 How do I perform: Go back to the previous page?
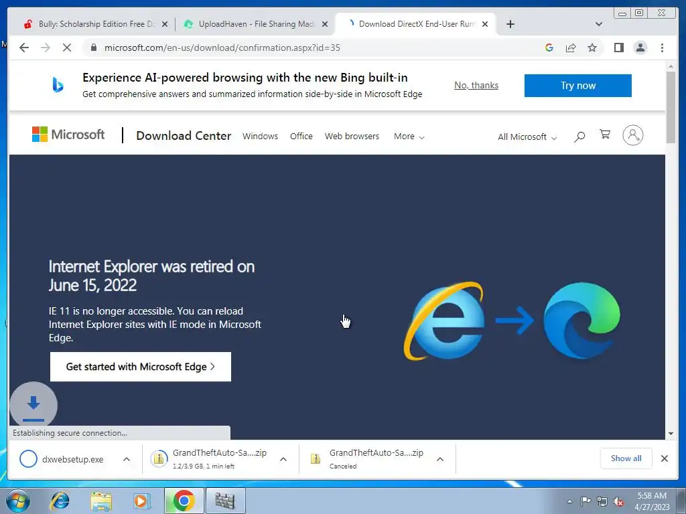coord(24,48)
